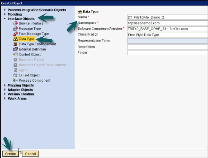Choose highlighted Data Type entry

click(26, 39)
